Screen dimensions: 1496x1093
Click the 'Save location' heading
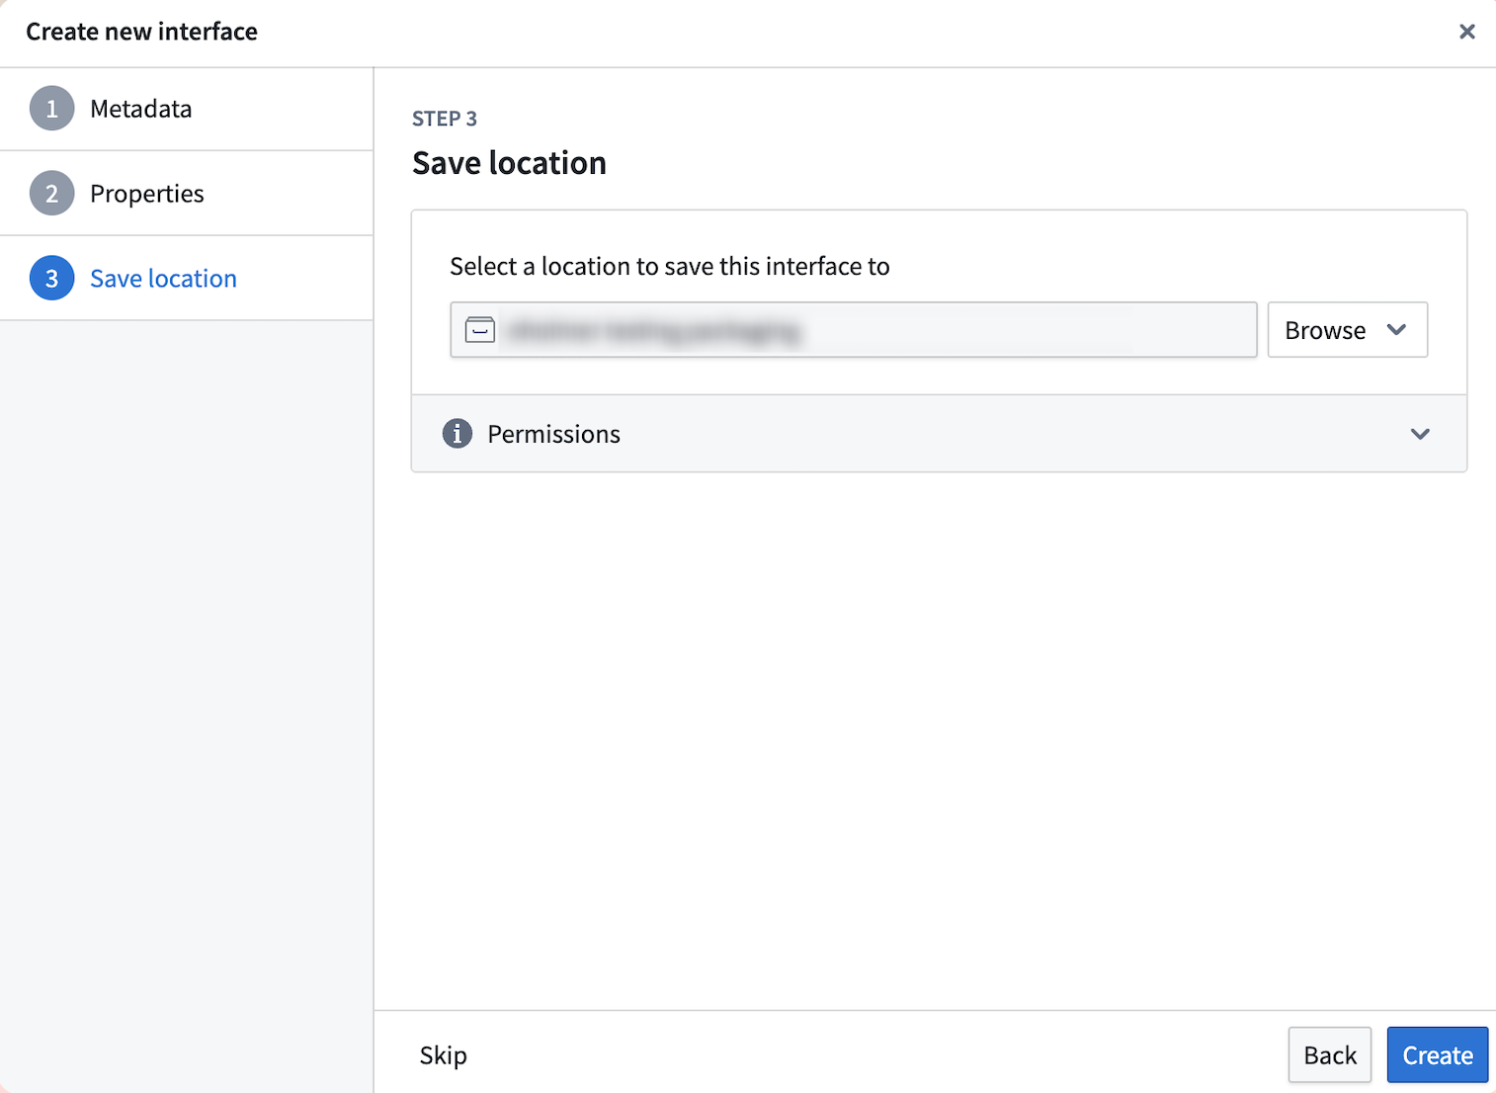coord(510,163)
